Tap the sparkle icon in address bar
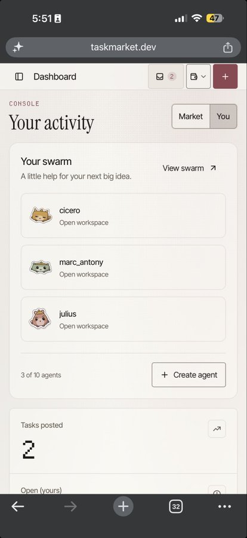Screen dimensions: 247x538 [x=18, y=47]
